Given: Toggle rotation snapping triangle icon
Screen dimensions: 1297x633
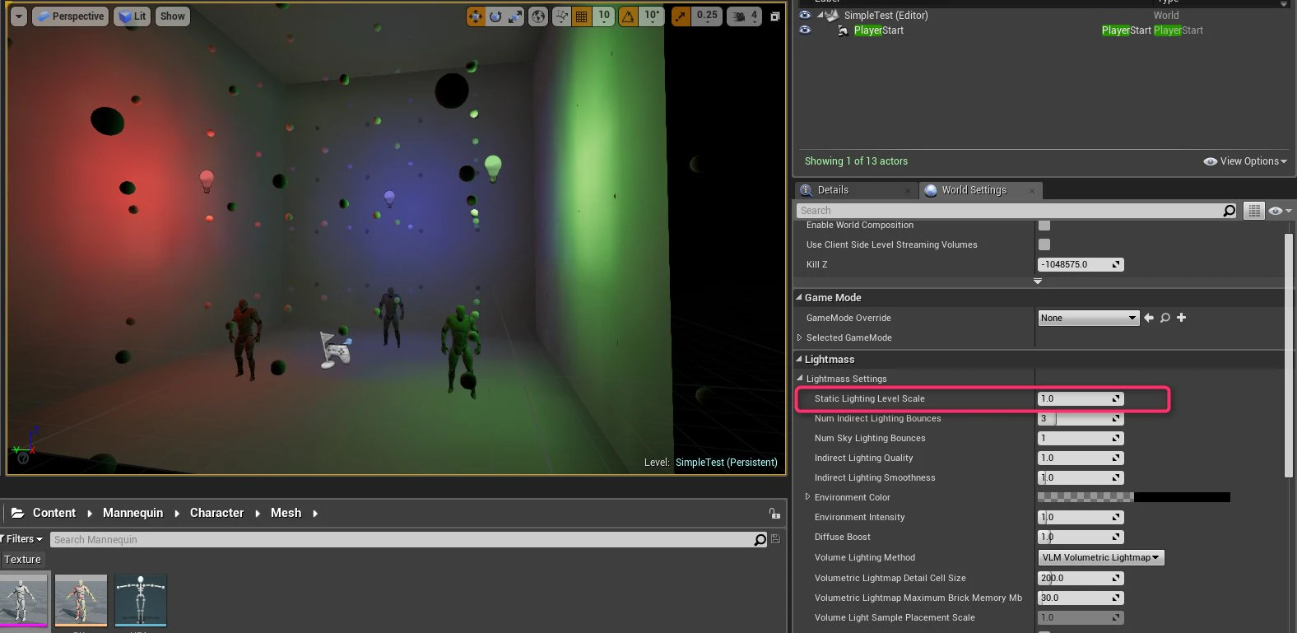Looking at the screenshot, I should click(x=629, y=16).
